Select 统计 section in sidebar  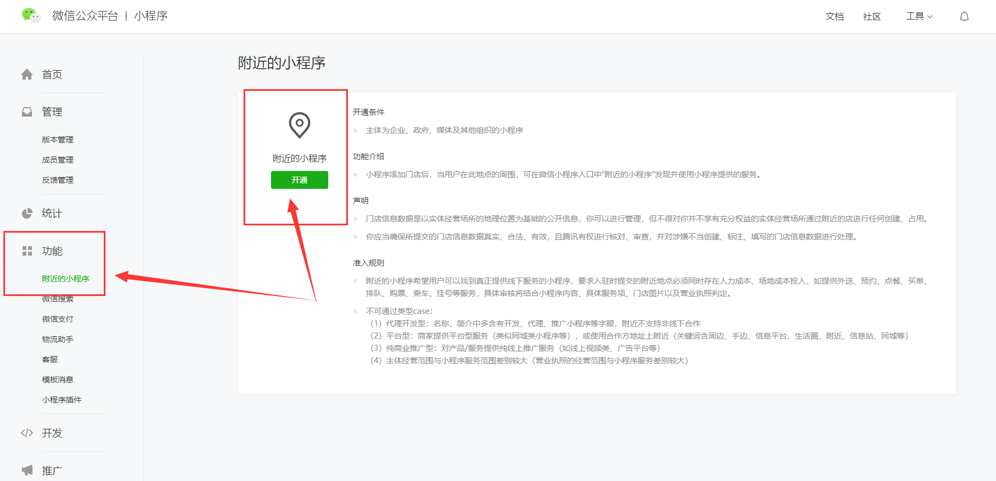52,214
